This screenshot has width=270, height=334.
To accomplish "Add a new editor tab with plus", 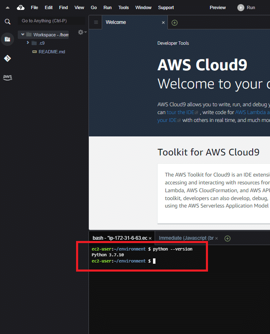I will tap(174, 23).
